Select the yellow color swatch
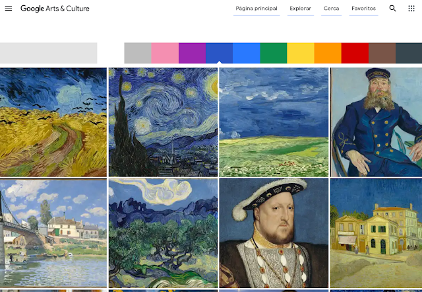Viewport: 422px width, 292px height. [x=301, y=53]
